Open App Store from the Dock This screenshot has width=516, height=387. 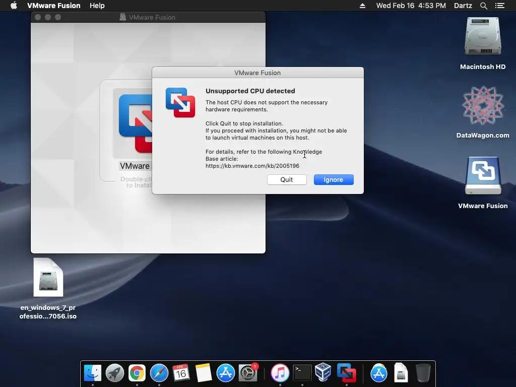tap(225, 373)
